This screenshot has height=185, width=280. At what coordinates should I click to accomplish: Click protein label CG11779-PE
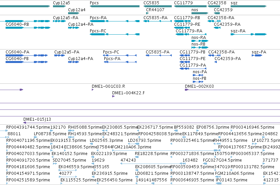(192, 59)
